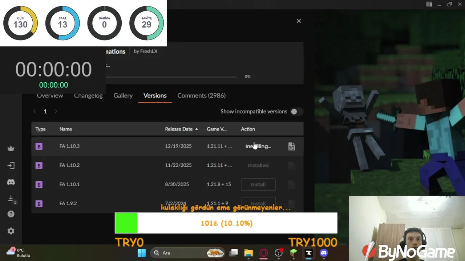This screenshot has height=261, width=465.
Task: Click the Installed label for FA 1.10.2
Action: 258,165
